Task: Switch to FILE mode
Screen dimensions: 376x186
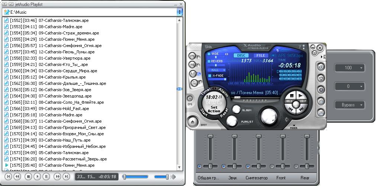Action: 261,56
